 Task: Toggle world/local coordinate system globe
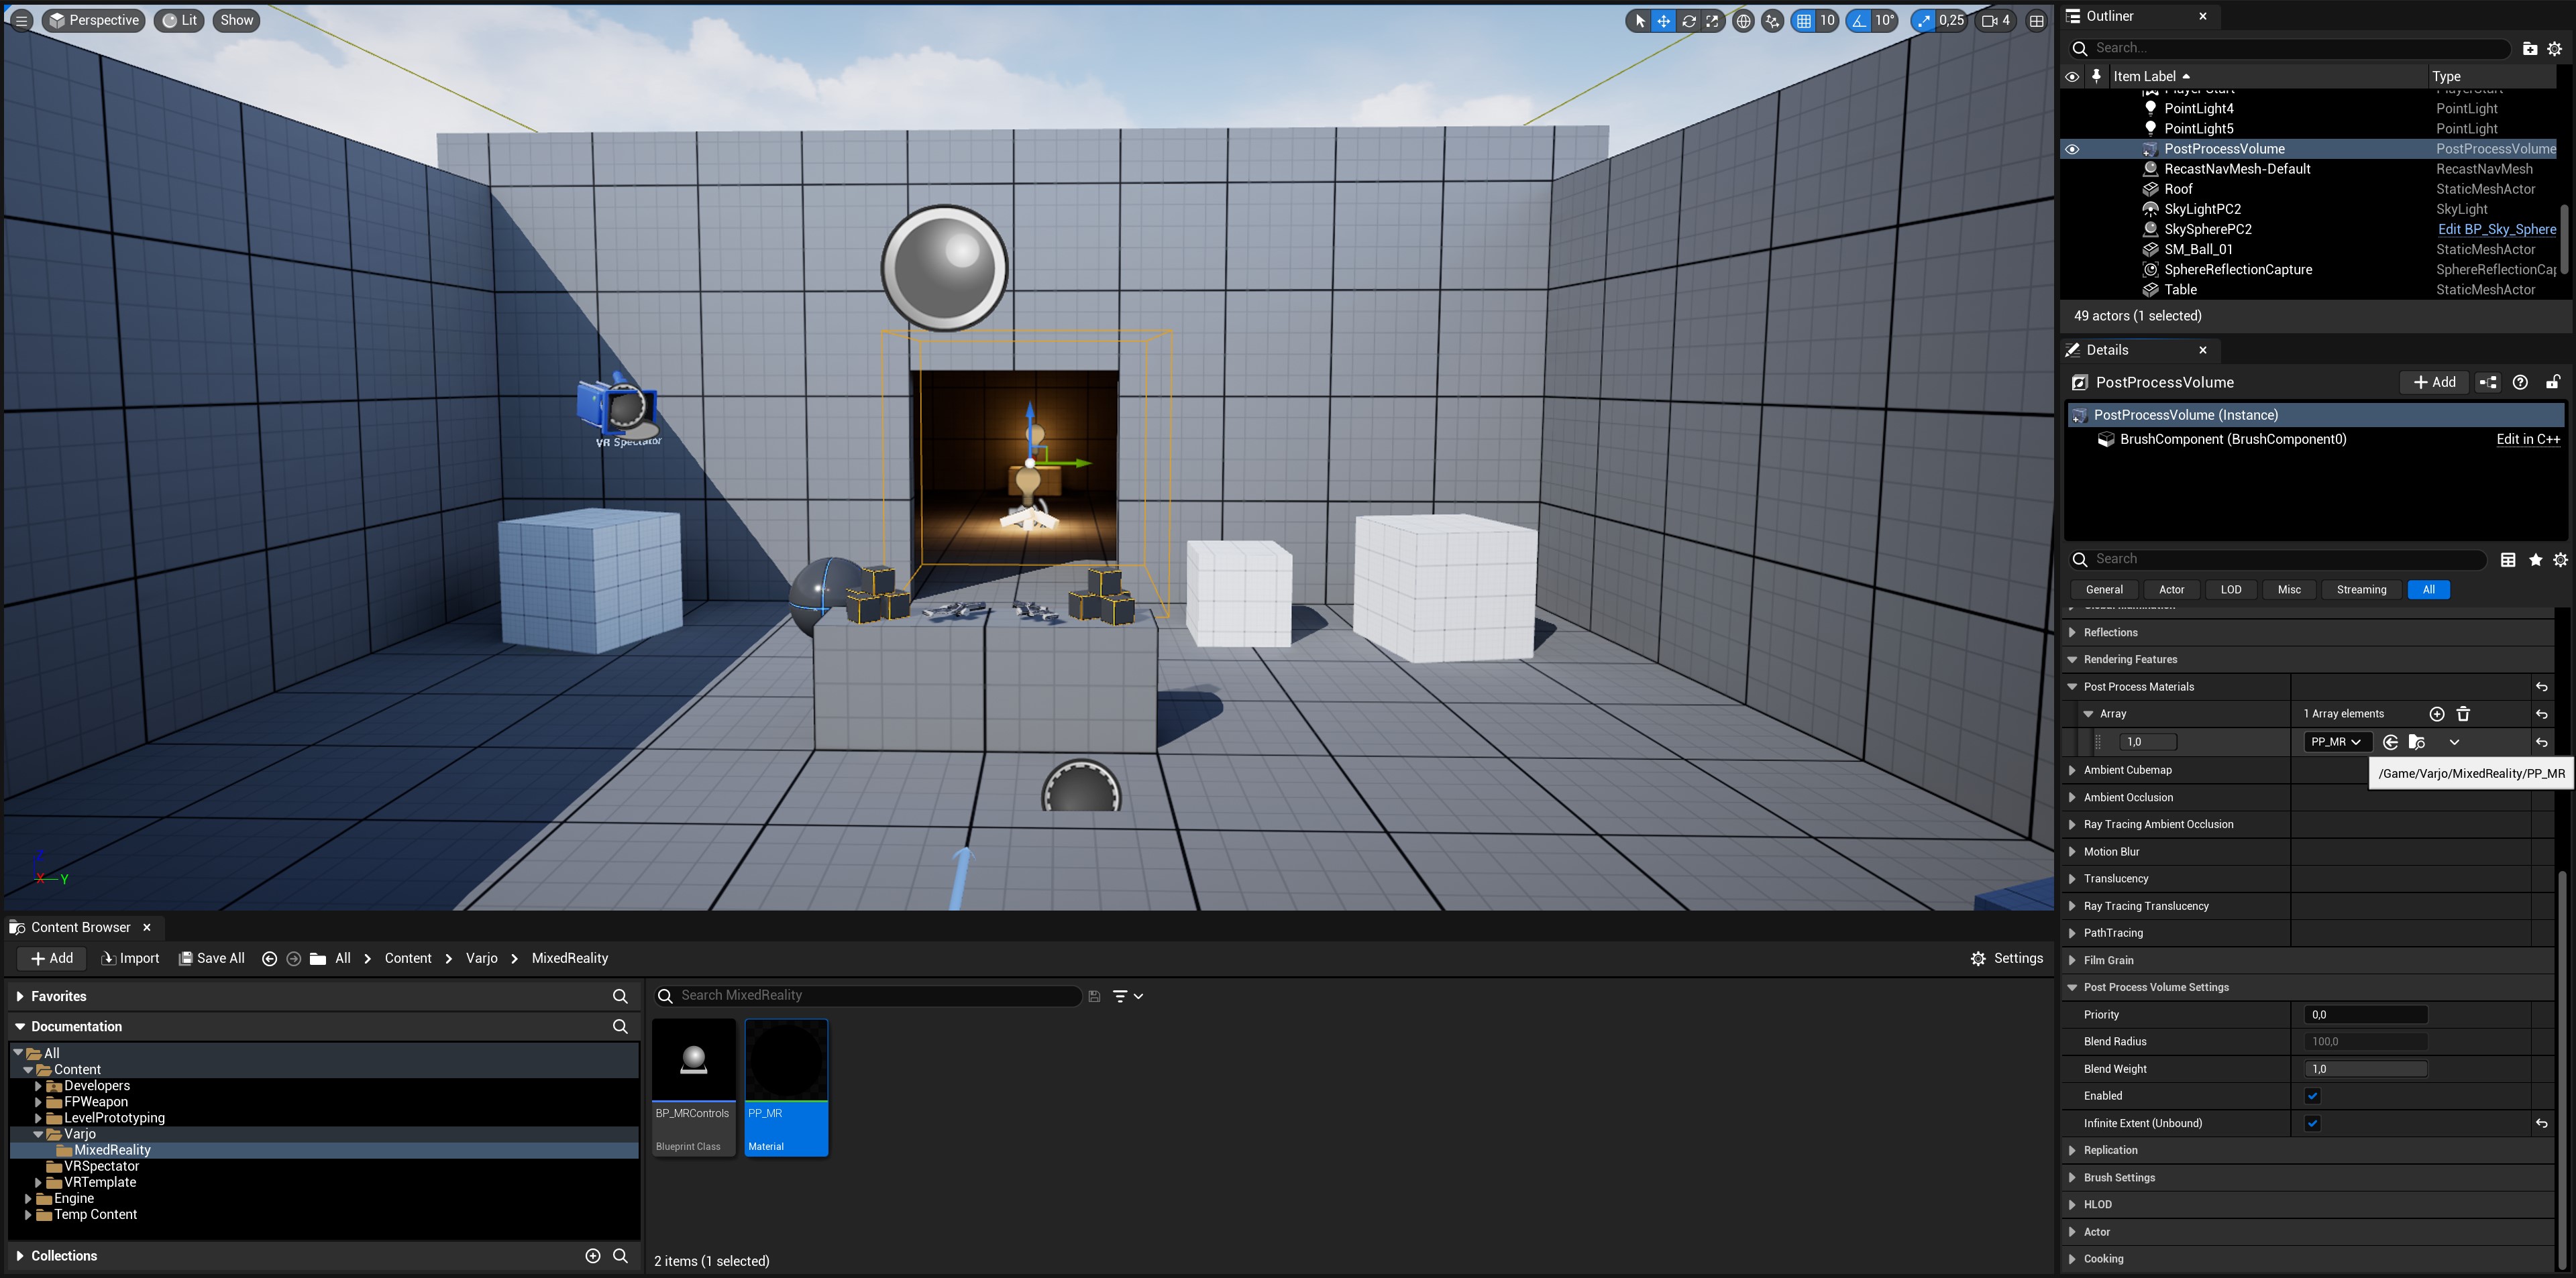1743,20
